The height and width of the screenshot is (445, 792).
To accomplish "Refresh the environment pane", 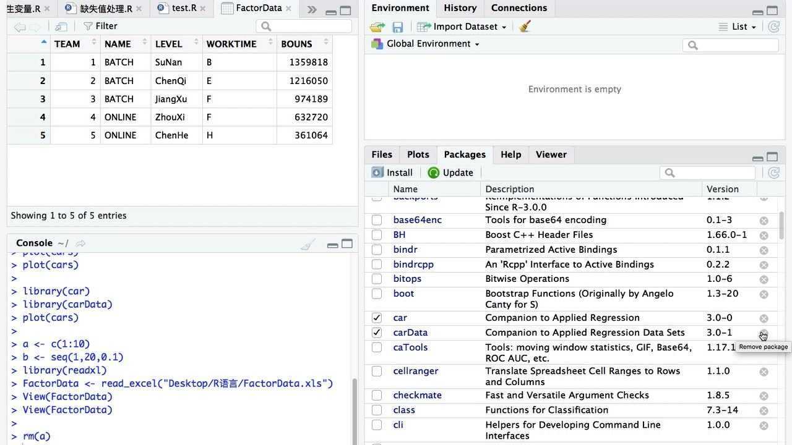I will [773, 27].
